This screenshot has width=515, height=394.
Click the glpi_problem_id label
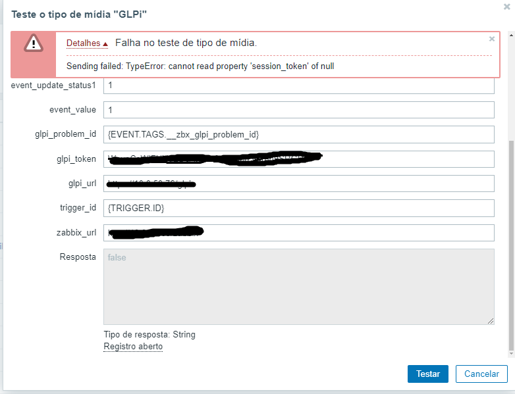coord(65,134)
